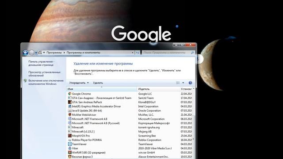Click the search magnifier icon
This screenshot has height=159, width=283.
[x=192, y=53]
